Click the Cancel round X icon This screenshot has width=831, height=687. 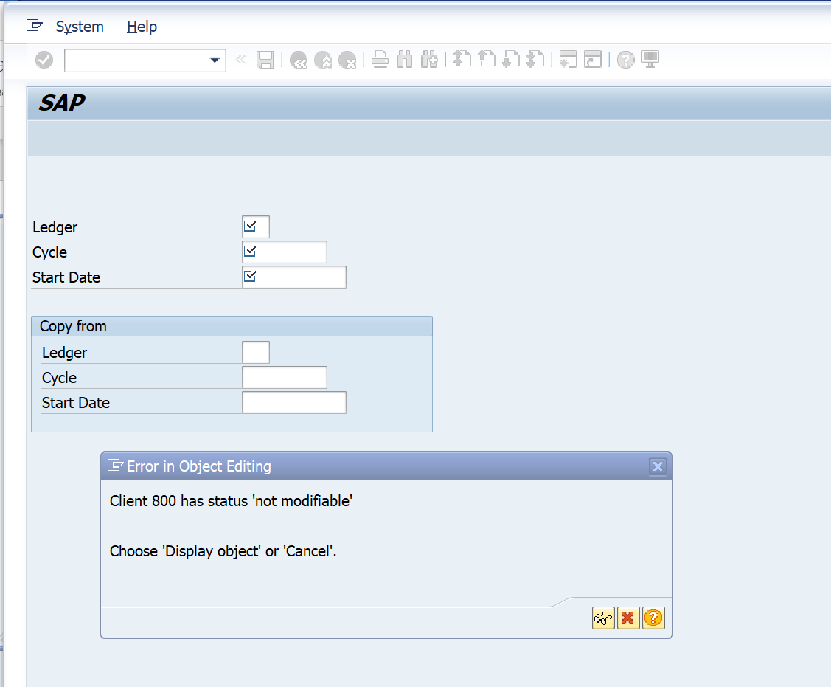(x=348, y=60)
